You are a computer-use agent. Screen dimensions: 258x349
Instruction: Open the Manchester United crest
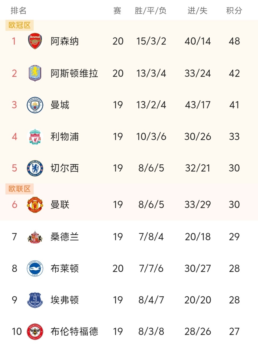pos(35,205)
